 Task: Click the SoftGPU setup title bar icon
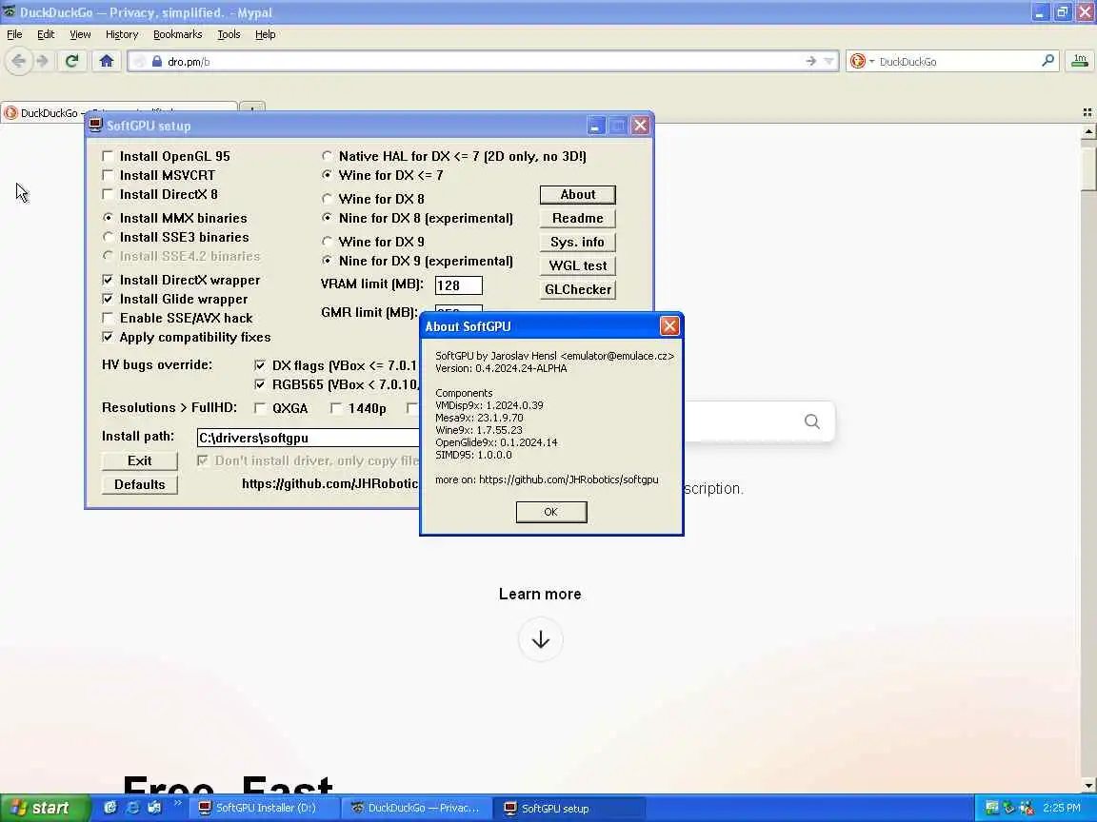click(x=96, y=126)
